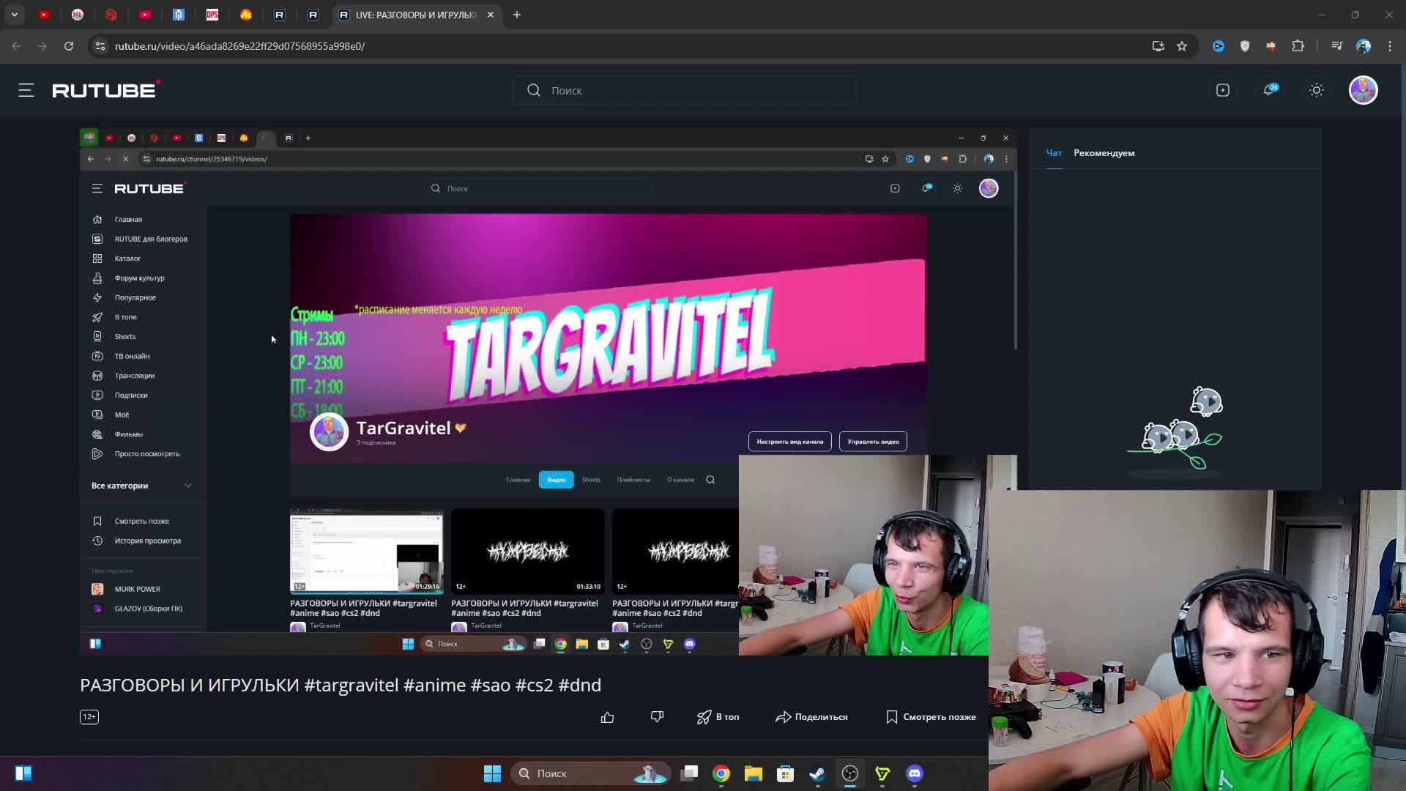
Task: Click the upload video plus icon
Action: (x=1223, y=90)
